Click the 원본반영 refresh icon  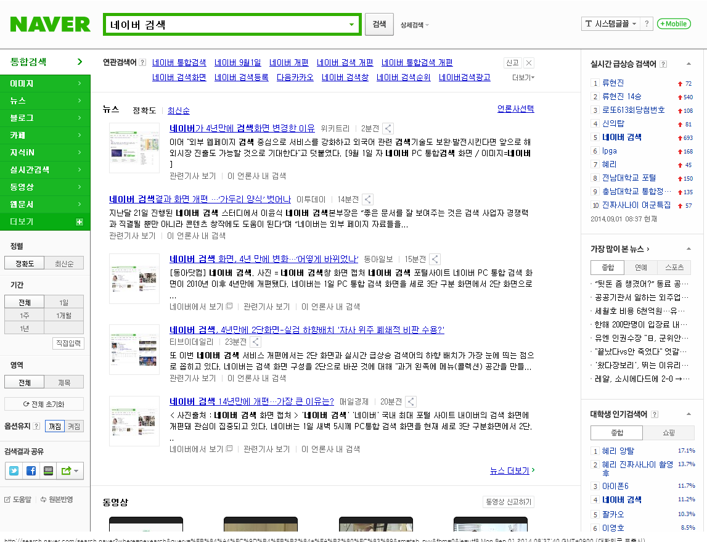(43, 499)
